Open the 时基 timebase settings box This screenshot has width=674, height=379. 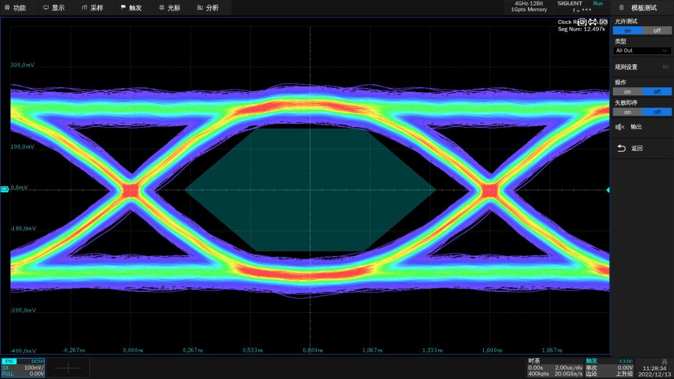[554, 367]
